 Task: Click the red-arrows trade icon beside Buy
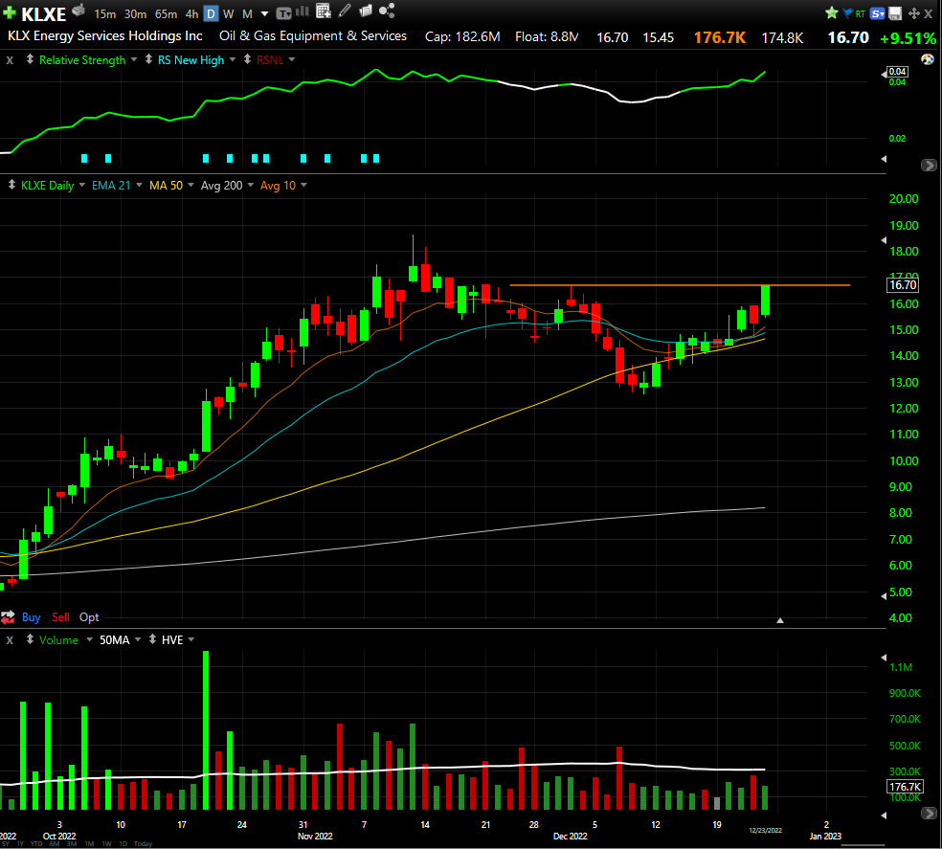tap(8, 617)
